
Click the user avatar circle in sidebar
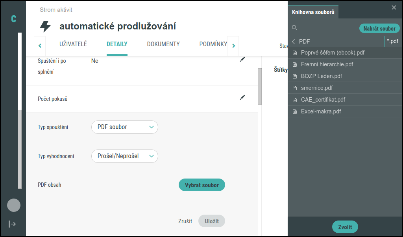click(x=13, y=205)
